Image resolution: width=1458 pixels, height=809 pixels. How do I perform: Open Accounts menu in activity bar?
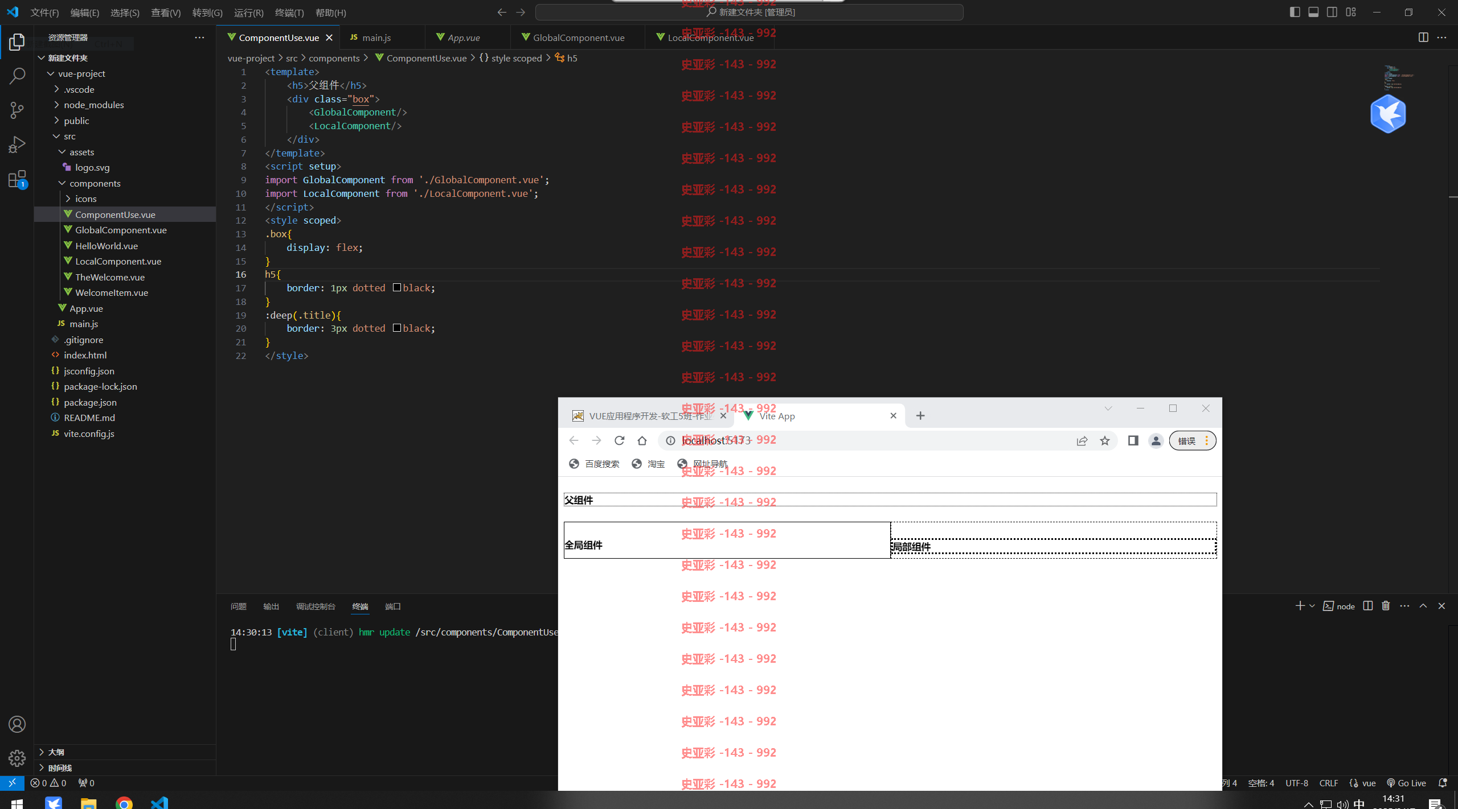(x=17, y=724)
